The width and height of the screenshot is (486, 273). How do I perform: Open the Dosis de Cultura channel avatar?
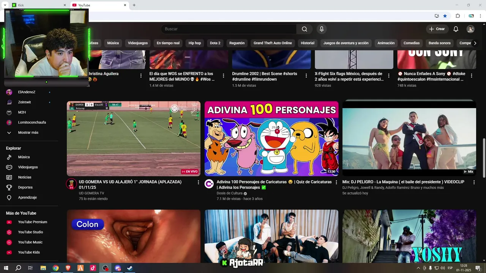click(209, 184)
